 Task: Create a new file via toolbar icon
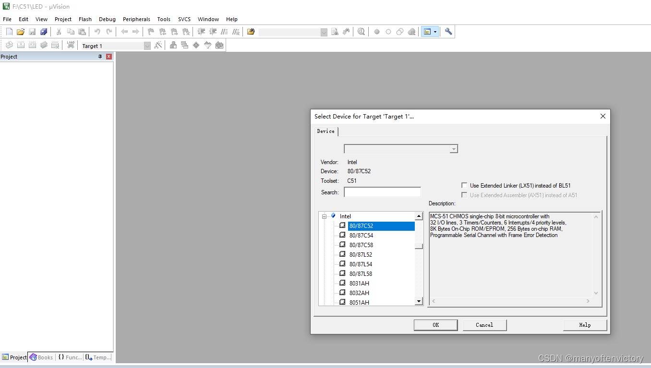(9, 32)
